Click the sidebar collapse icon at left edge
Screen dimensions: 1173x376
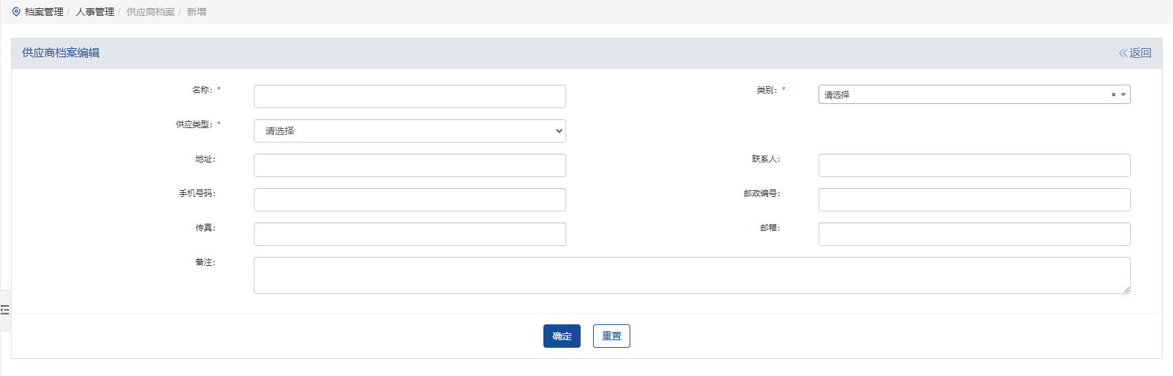(5, 310)
